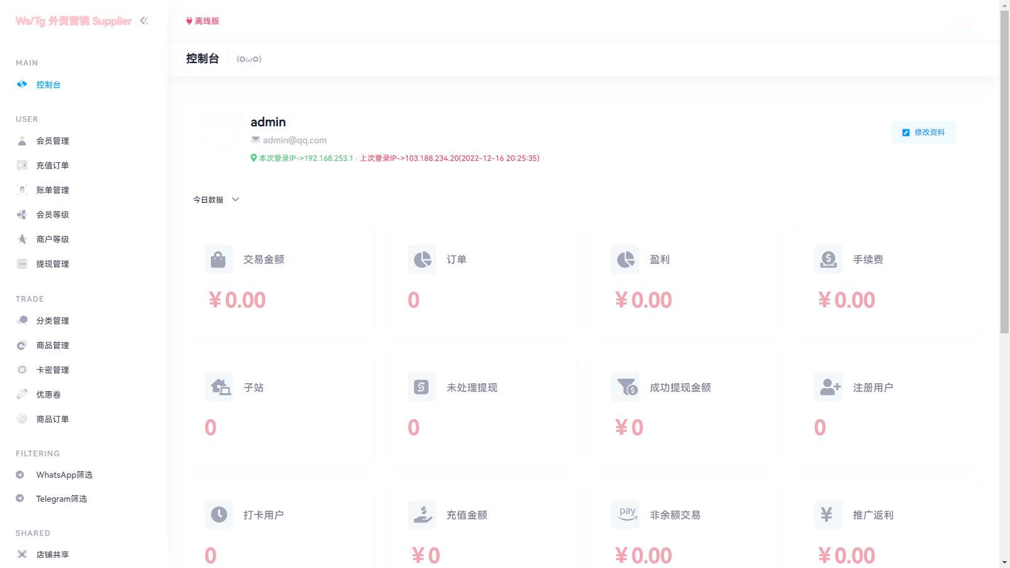
Task: Open 卡密管理 menu item
Action: pyautogui.click(x=52, y=370)
